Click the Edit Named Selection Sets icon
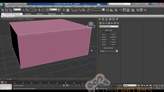The height and width of the screenshot is (92, 164). pyautogui.click(x=88, y=10)
